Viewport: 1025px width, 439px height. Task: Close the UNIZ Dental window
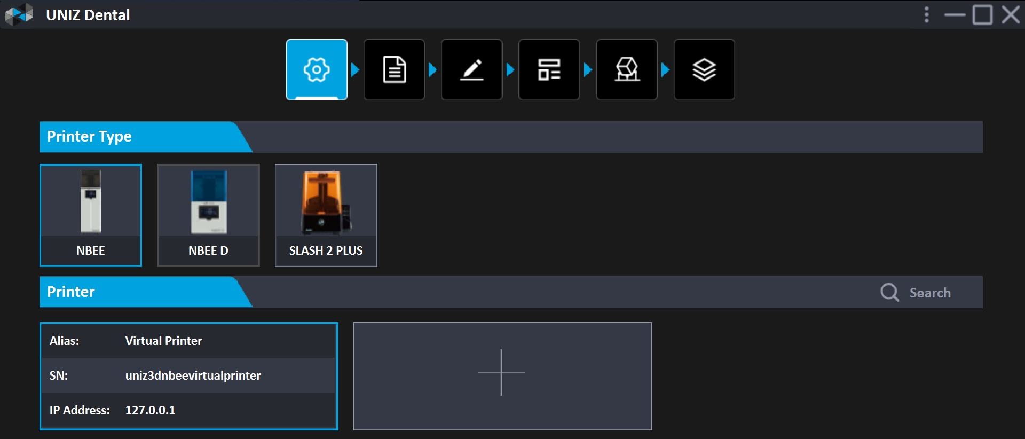pyautogui.click(x=1011, y=14)
